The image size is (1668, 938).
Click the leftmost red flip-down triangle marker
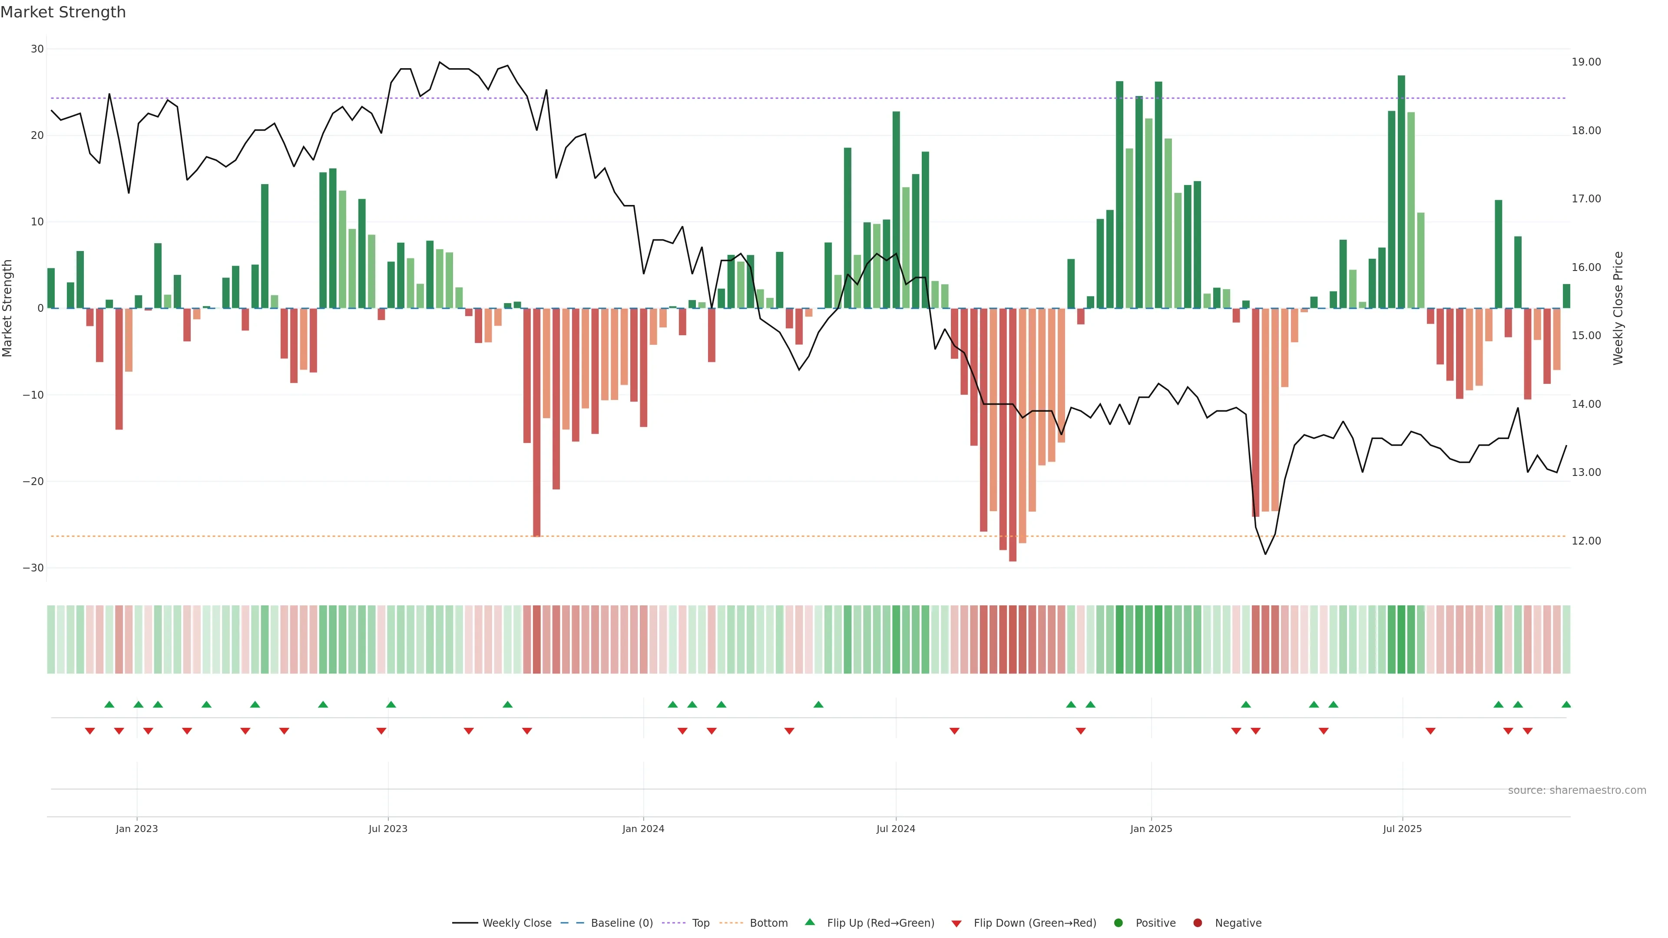pyautogui.click(x=90, y=731)
